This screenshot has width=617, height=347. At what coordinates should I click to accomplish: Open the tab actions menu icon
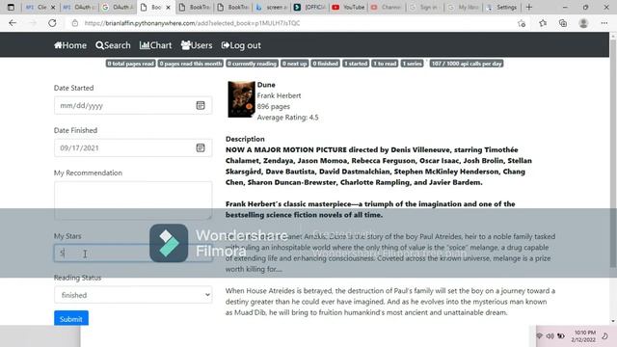tap(11, 7)
